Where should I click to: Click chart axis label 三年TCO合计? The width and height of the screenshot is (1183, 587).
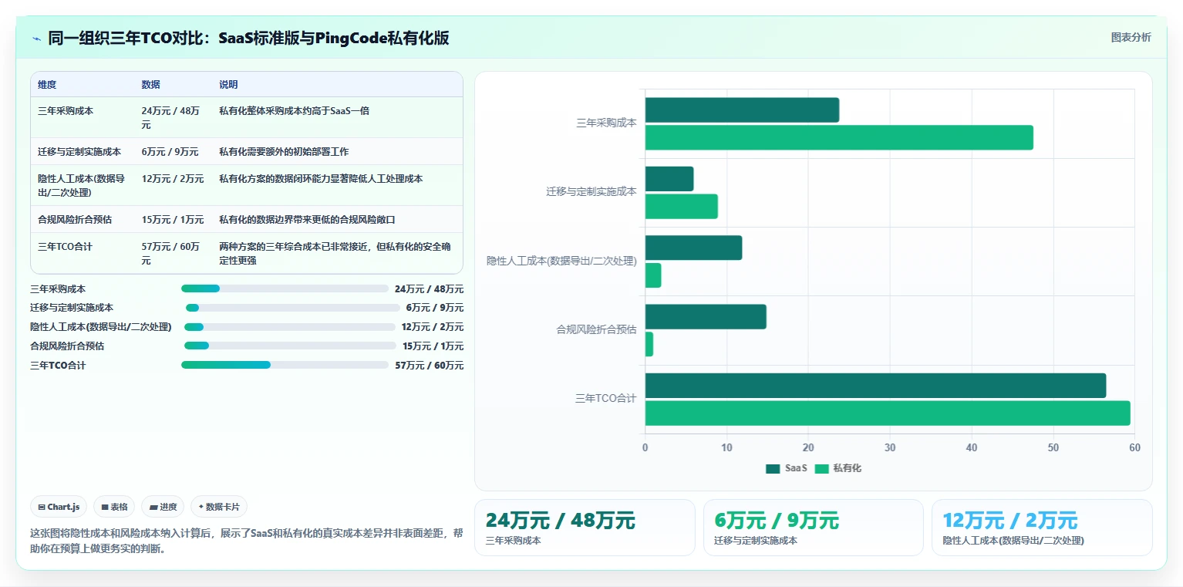point(605,399)
